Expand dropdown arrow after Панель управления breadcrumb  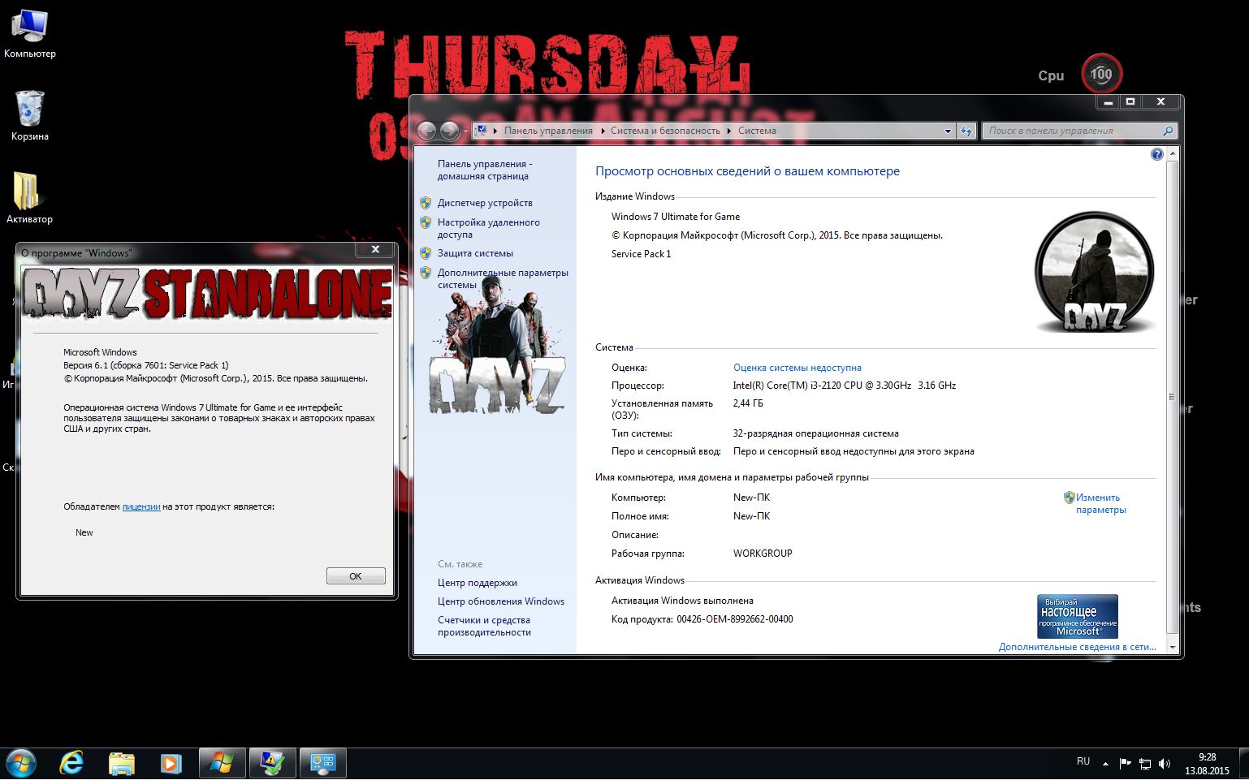(602, 131)
